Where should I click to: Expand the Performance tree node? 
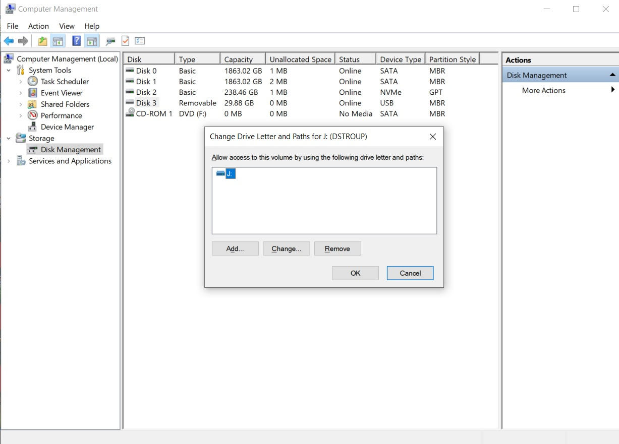pyautogui.click(x=21, y=115)
